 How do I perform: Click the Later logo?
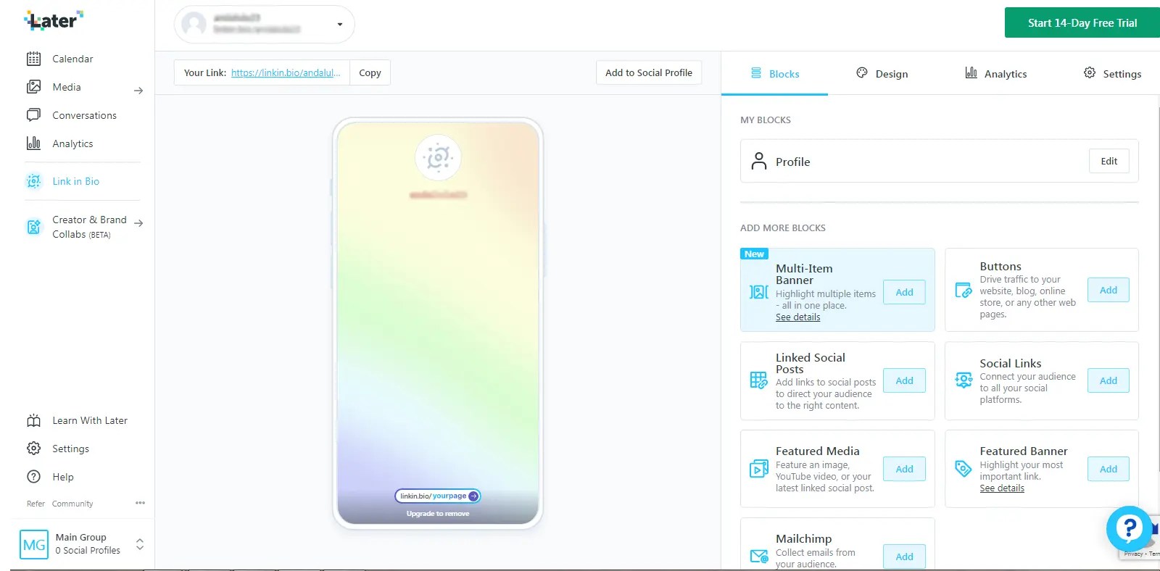click(x=54, y=20)
